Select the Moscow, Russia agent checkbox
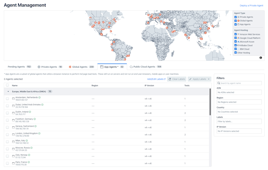 pyautogui.click(x=7, y=149)
